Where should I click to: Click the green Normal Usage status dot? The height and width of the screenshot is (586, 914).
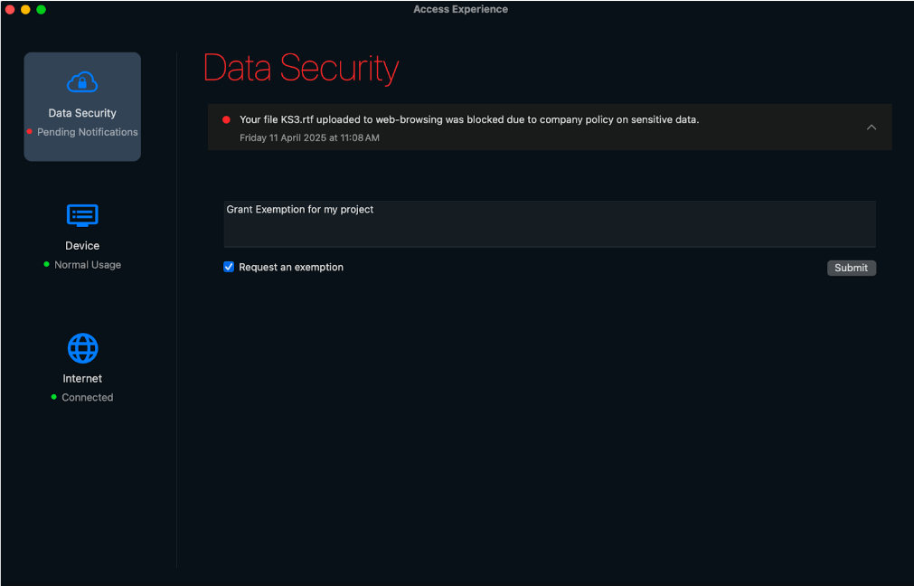click(x=47, y=265)
